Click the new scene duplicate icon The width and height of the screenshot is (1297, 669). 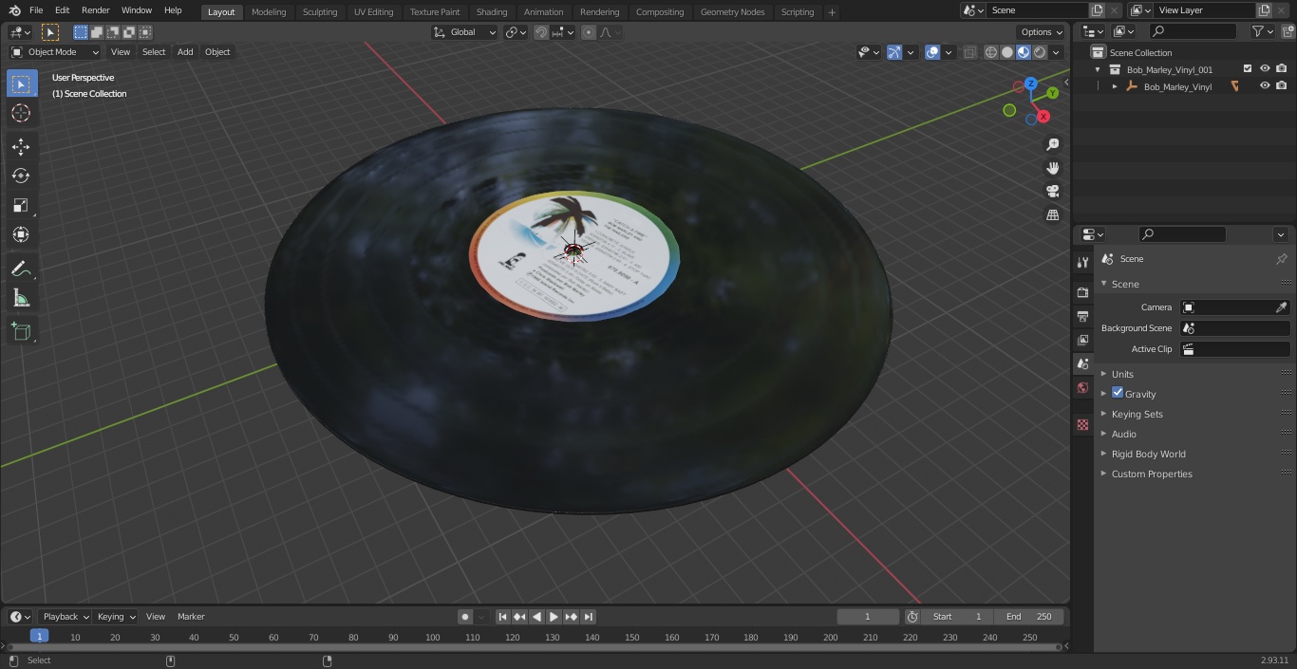click(x=1097, y=10)
